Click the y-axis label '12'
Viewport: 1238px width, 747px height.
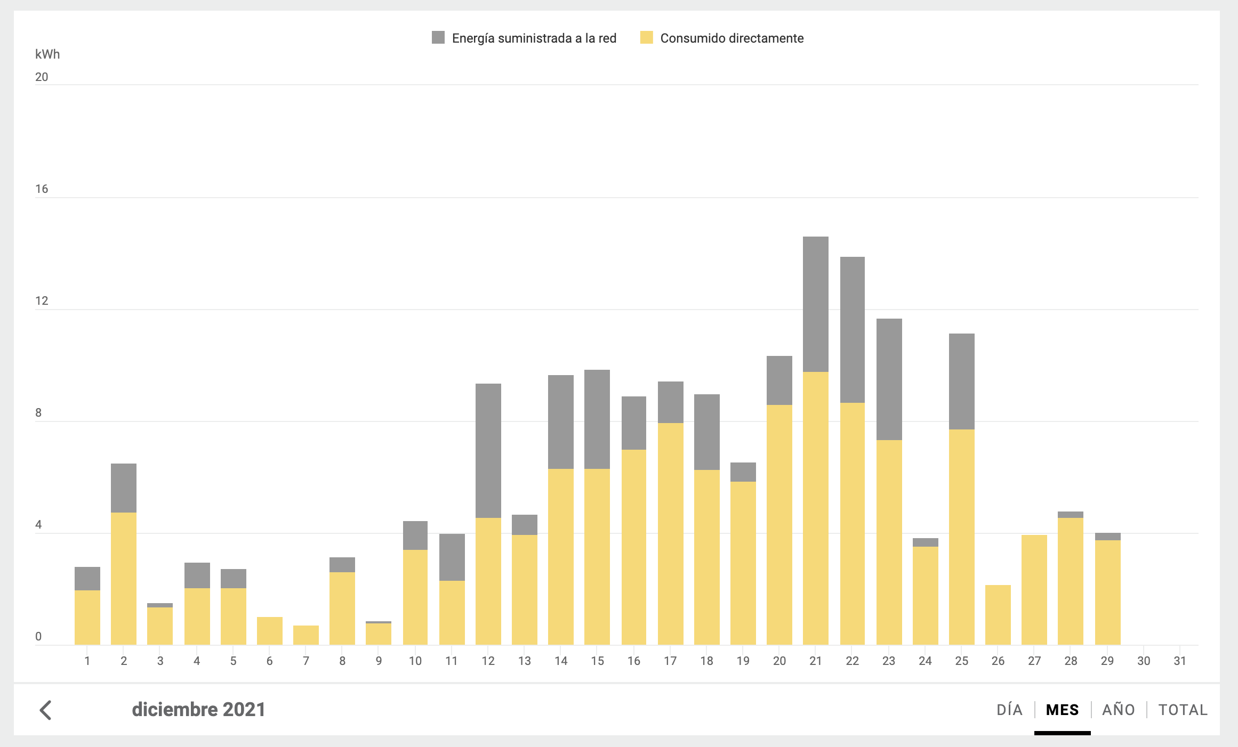(42, 301)
